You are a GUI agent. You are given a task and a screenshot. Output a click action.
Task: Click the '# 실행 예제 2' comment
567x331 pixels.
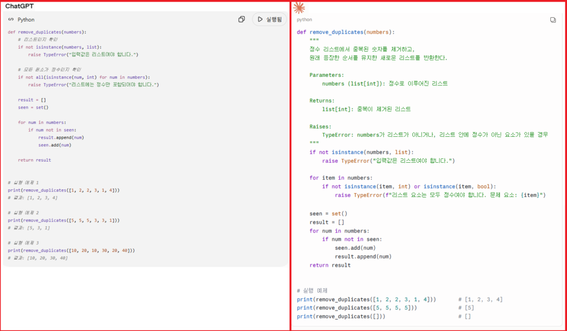(23, 213)
